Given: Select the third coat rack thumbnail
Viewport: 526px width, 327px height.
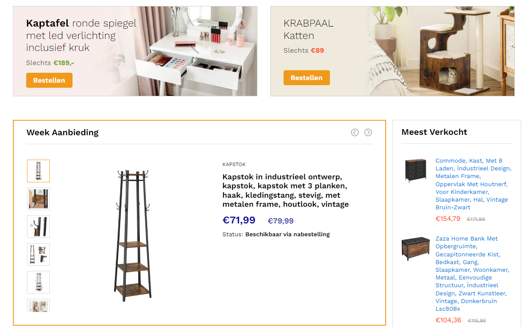Looking at the screenshot, I should 38,226.
